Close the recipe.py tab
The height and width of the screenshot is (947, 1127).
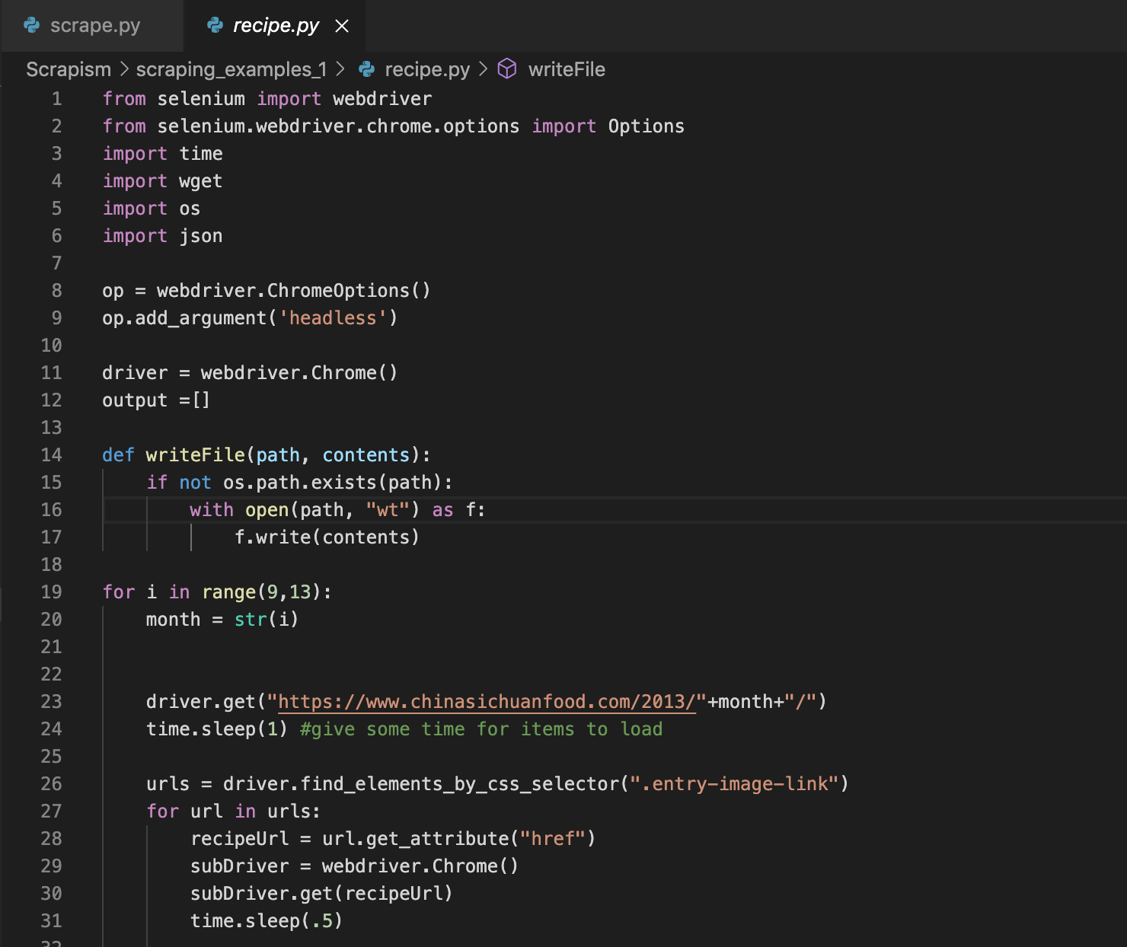(x=342, y=26)
